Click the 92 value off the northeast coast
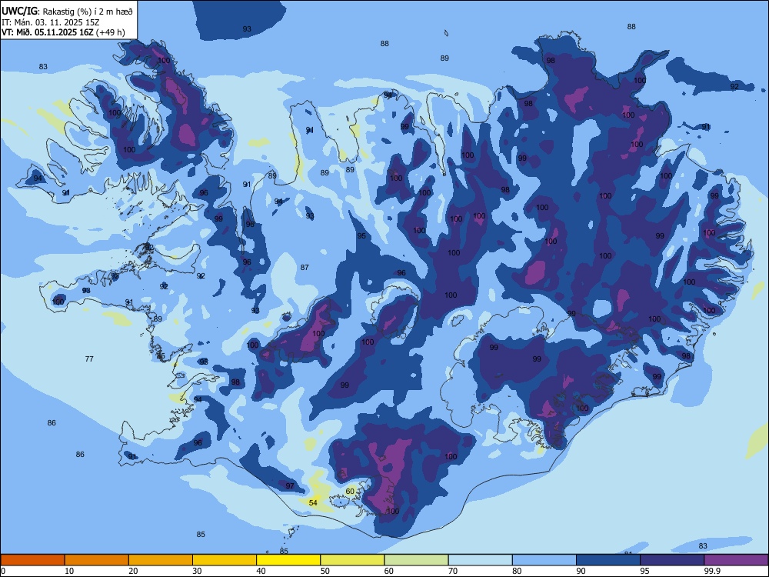The height and width of the screenshot is (577, 769). (x=734, y=87)
